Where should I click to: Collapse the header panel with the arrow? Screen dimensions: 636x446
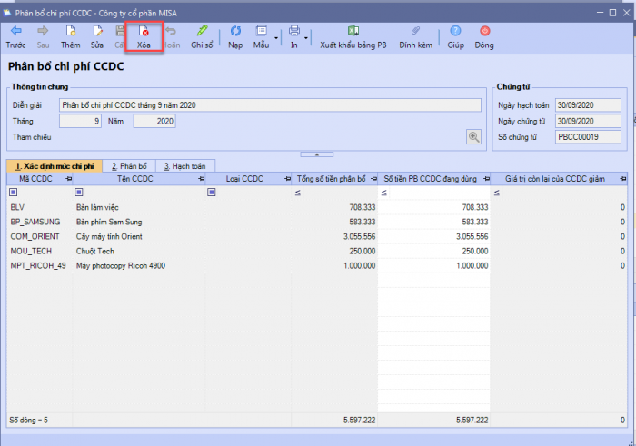[x=316, y=154]
